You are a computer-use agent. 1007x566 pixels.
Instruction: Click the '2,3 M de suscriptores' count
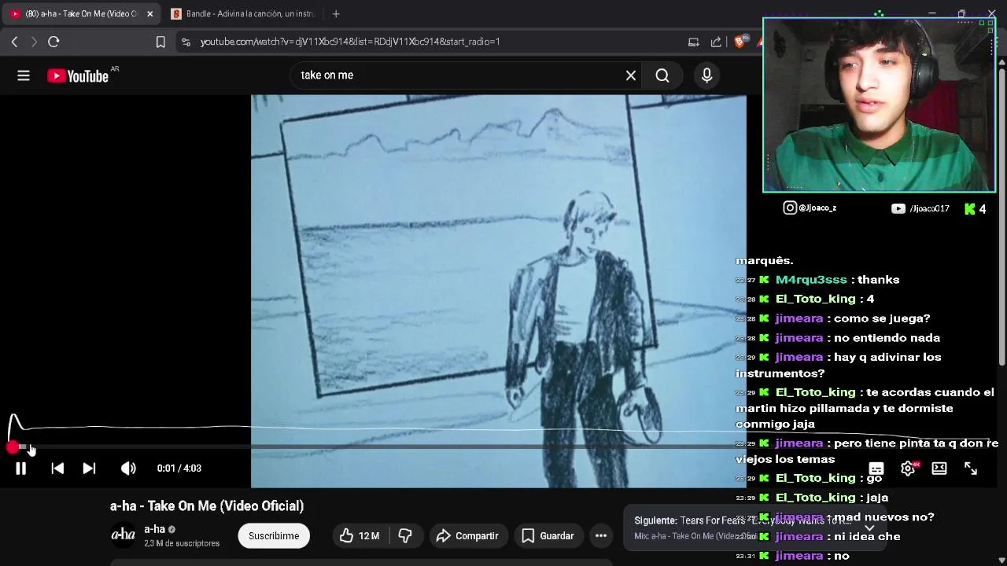[182, 543]
